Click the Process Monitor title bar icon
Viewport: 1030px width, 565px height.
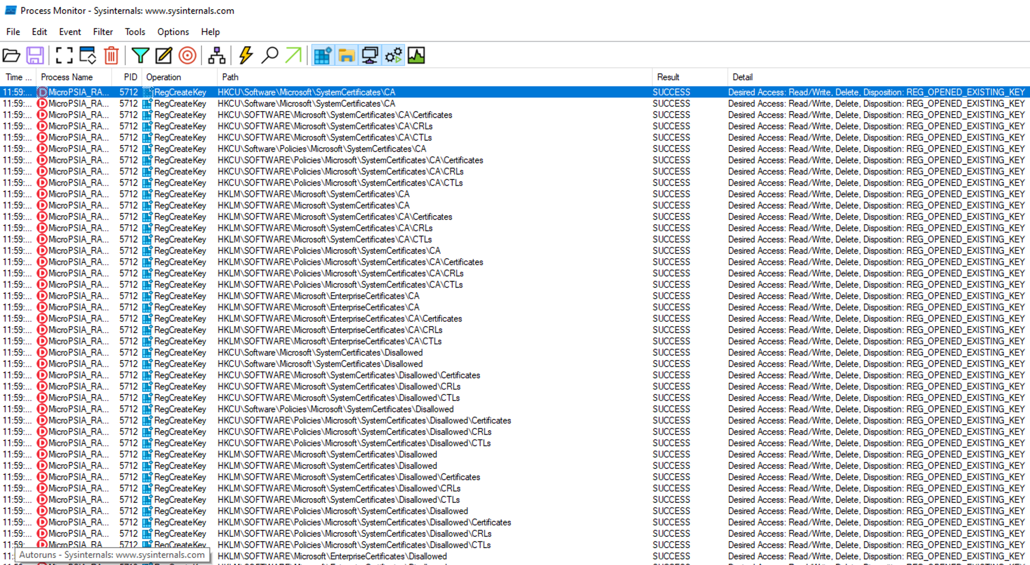(x=10, y=10)
